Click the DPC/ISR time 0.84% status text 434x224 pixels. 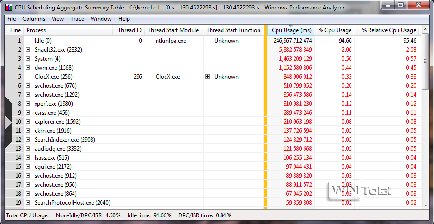point(204,215)
